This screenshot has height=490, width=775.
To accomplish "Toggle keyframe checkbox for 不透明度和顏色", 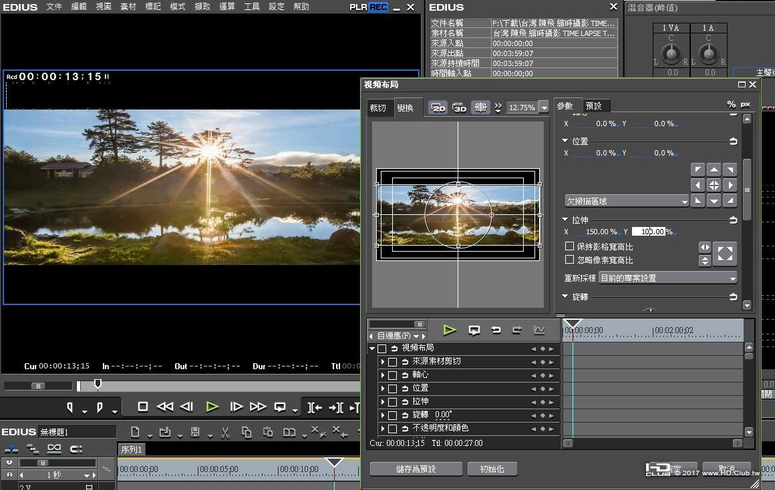I will coord(392,429).
